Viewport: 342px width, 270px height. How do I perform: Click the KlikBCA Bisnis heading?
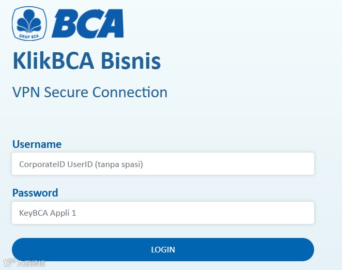86,61
